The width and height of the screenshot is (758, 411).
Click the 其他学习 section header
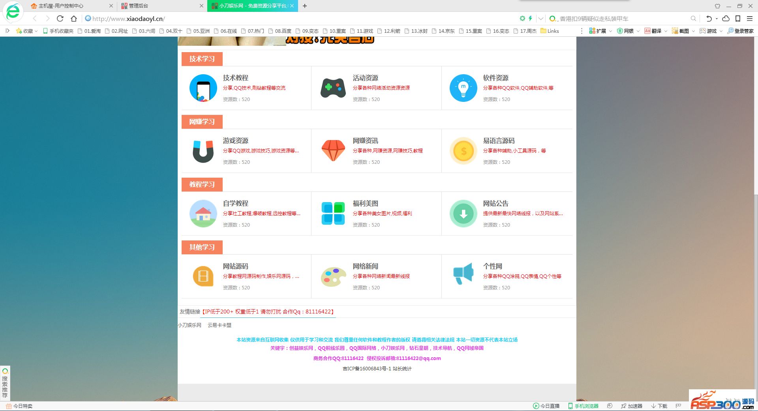click(x=202, y=247)
